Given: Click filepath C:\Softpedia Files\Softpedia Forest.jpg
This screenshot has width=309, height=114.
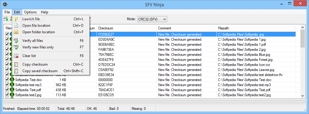Looking at the screenshot, I should coord(245,59).
